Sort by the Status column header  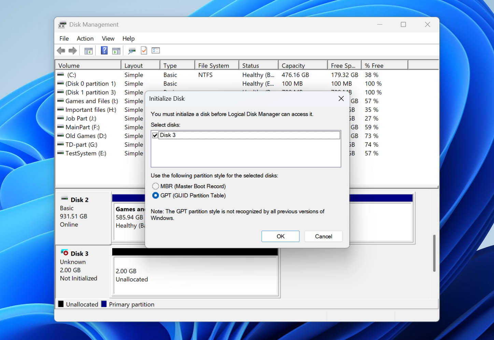point(258,65)
